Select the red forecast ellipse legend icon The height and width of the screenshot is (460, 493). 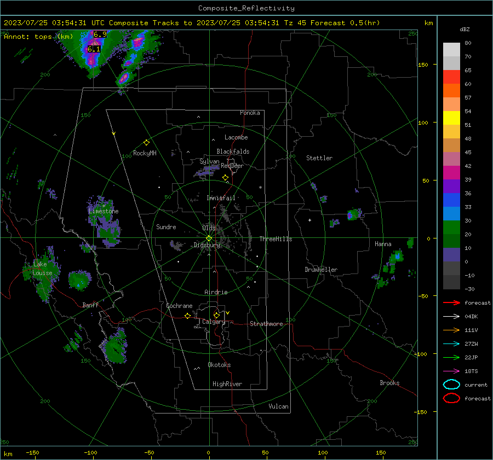click(x=451, y=398)
